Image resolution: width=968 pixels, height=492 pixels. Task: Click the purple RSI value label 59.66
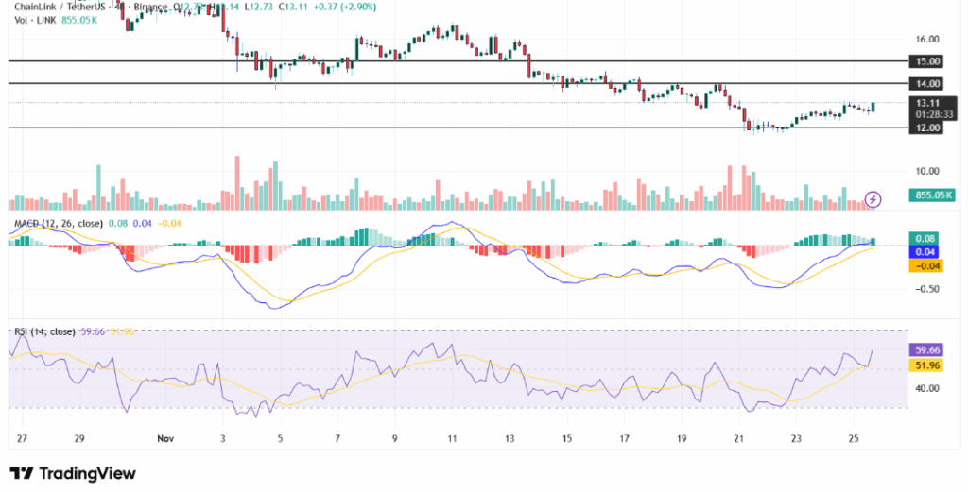925,348
